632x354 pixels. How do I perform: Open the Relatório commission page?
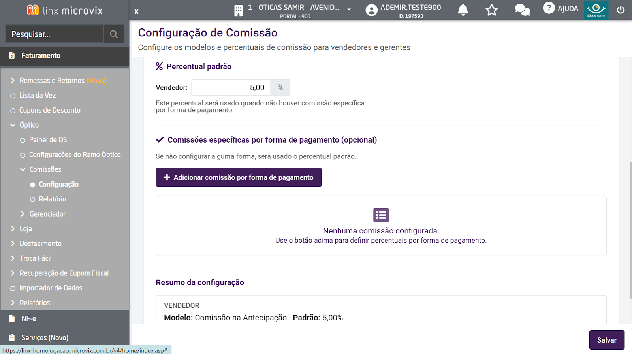(53, 199)
